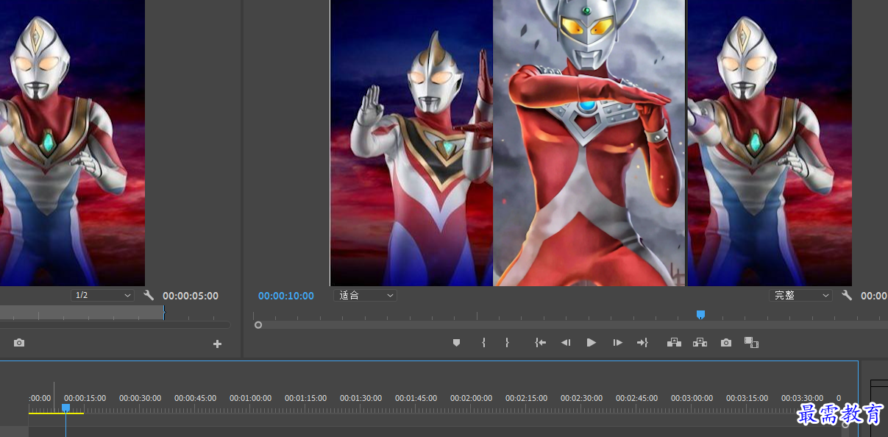This screenshot has height=437, width=888.
Task: Open Source monitor button editor plus icon
Action: 217,344
